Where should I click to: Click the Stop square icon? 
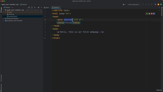click(152, 5)
